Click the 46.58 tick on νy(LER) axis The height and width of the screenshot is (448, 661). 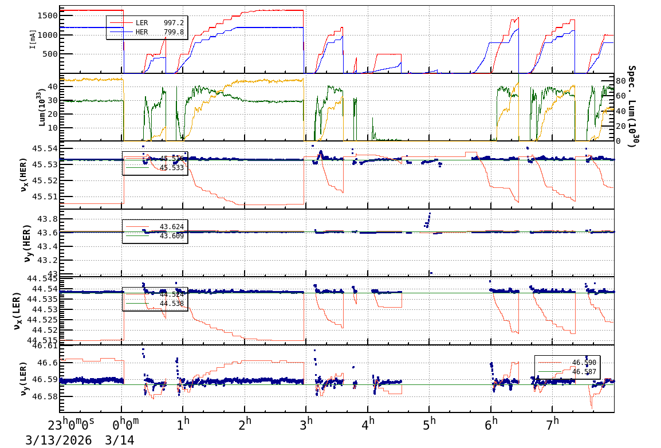tap(45, 396)
